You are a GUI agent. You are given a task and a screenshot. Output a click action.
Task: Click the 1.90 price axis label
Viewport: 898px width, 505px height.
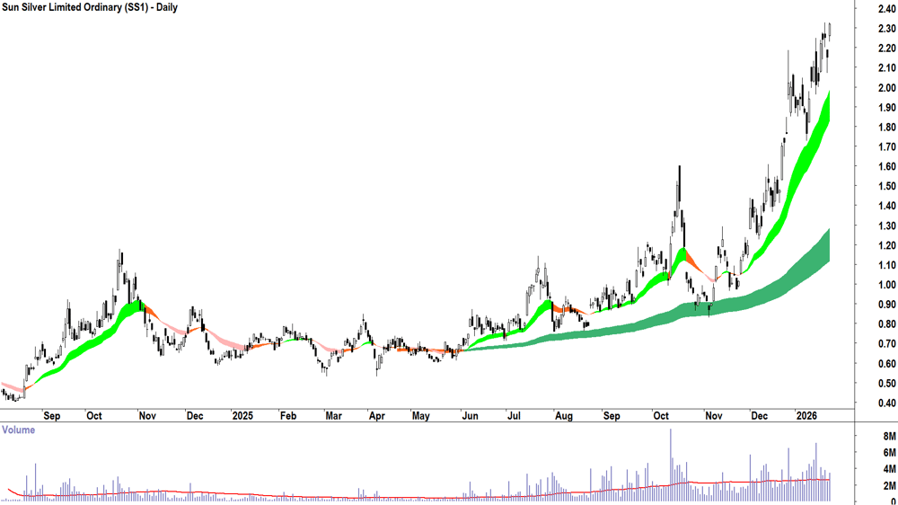[x=886, y=108]
